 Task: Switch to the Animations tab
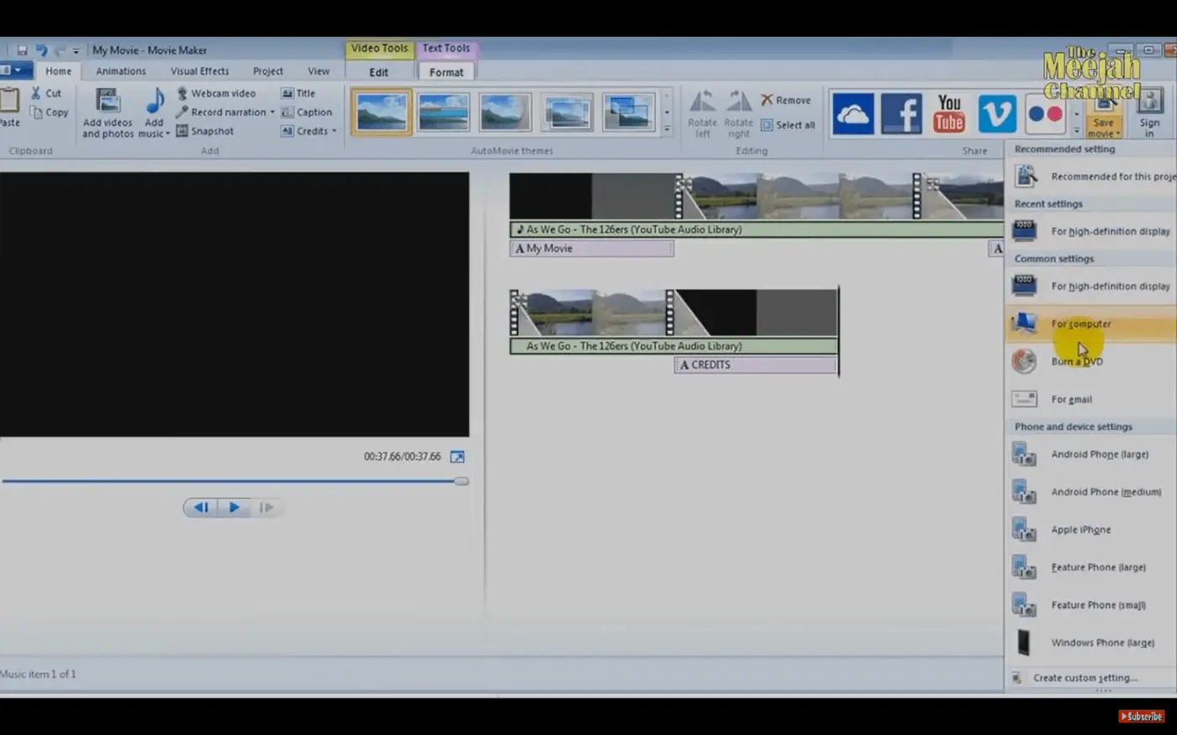(x=121, y=71)
